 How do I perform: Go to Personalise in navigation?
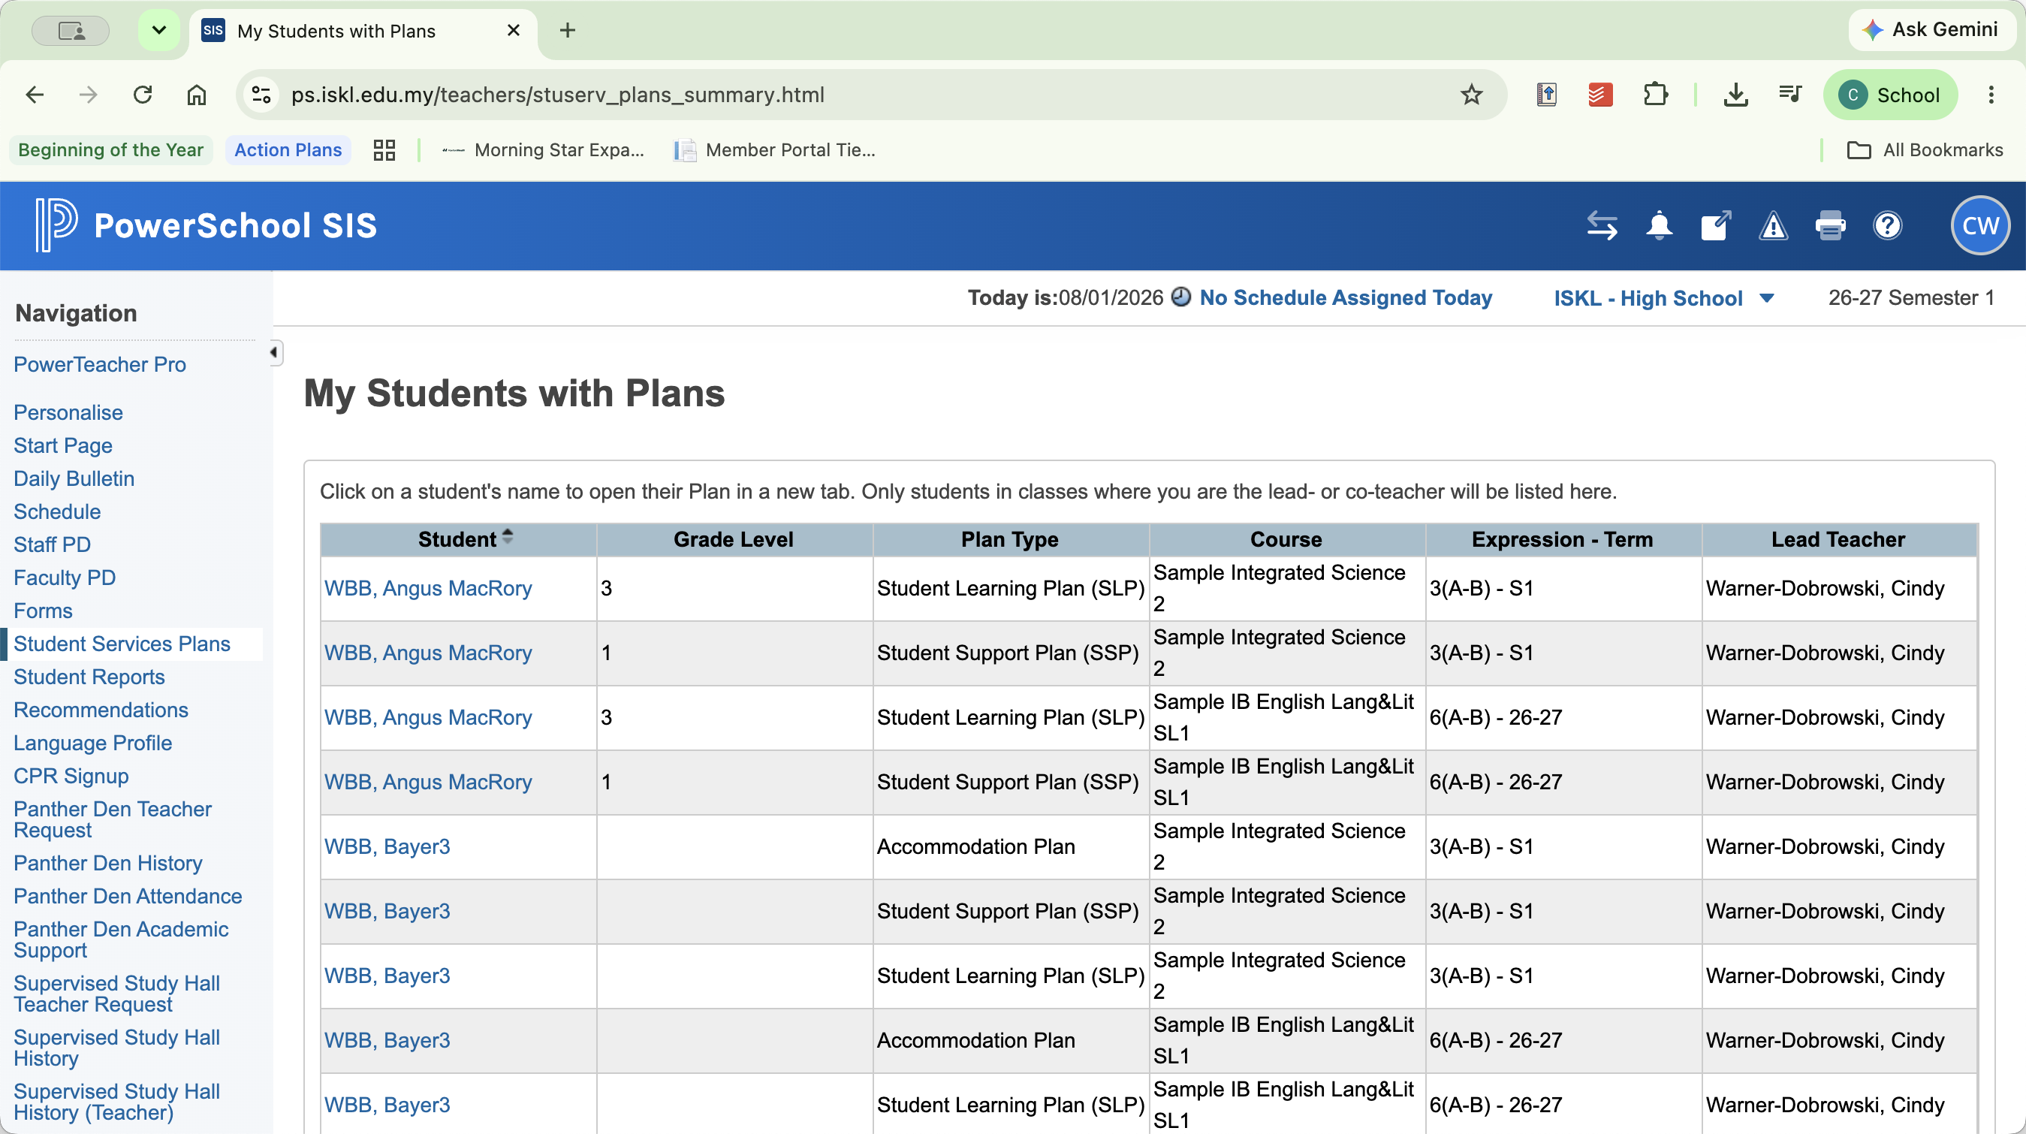(68, 412)
